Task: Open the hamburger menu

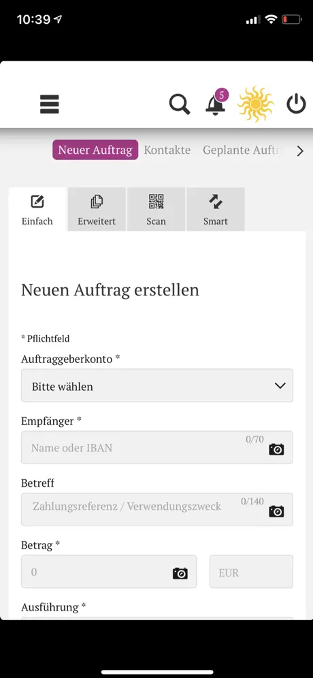Action: point(49,104)
